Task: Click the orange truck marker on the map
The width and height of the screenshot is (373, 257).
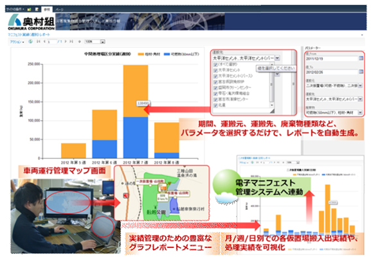Action: coord(163,188)
